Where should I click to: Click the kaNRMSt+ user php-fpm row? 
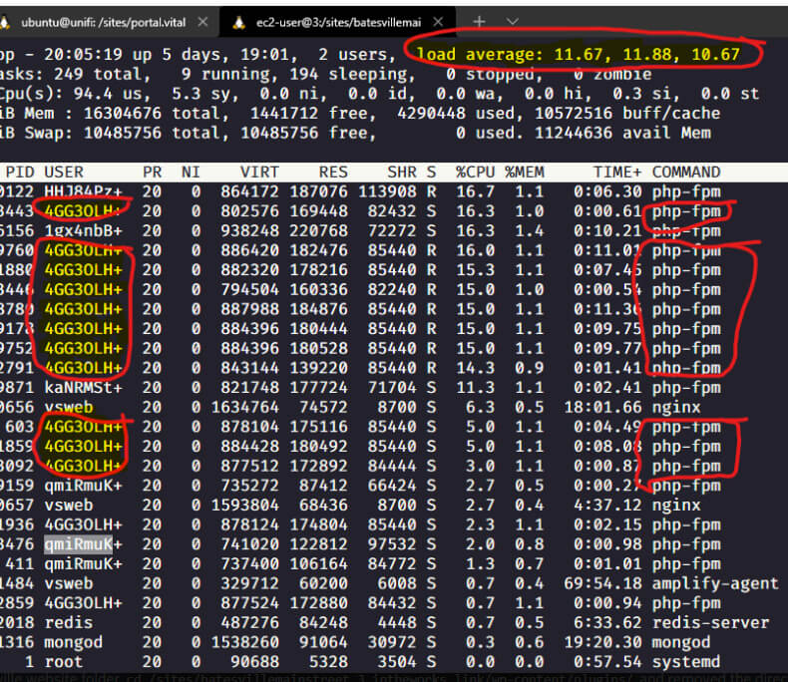pyautogui.click(x=394, y=388)
